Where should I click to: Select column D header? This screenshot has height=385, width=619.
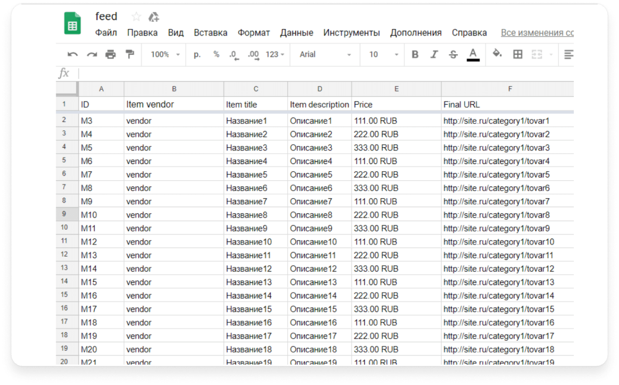point(319,89)
